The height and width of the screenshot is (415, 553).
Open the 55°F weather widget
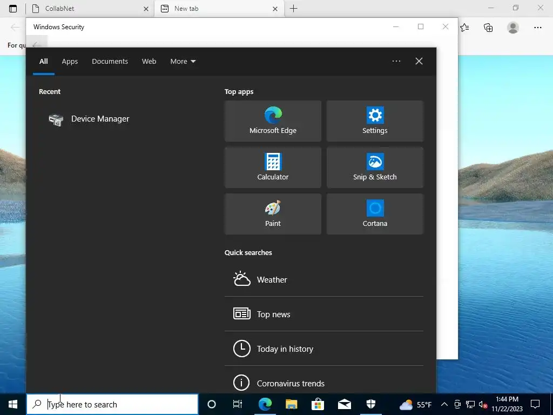415,404
